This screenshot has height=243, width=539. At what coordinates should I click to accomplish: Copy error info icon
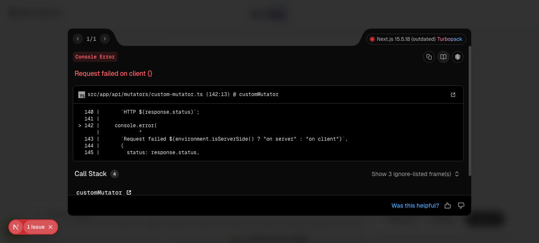[x=429, y=57]
